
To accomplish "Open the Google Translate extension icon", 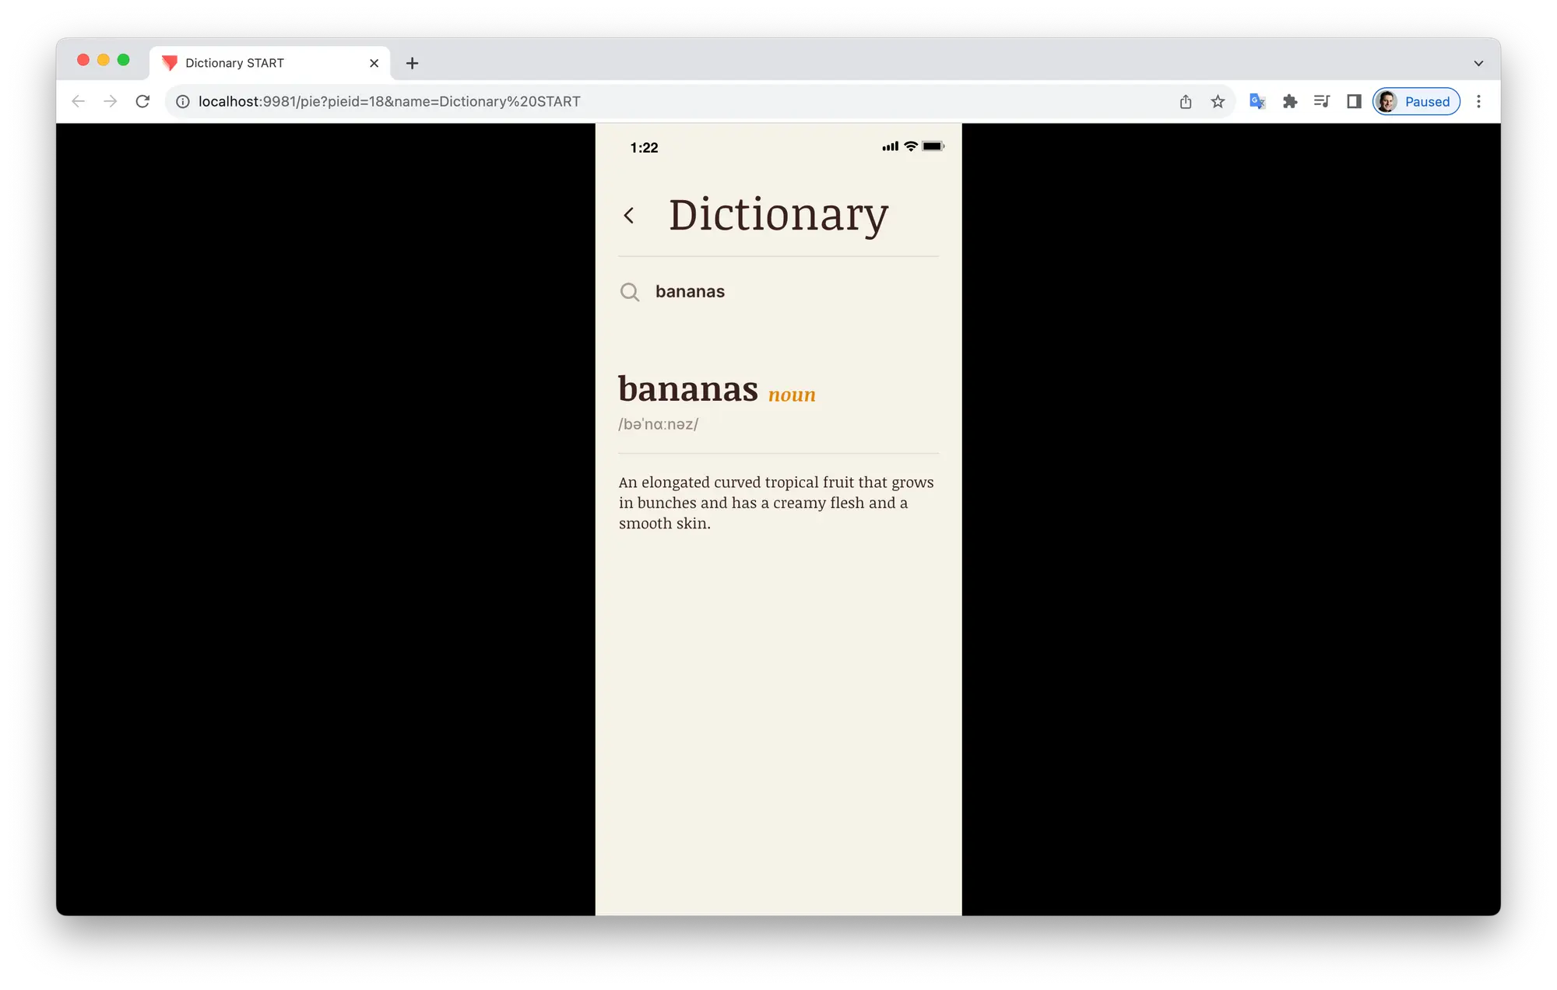I will coord(1256,101).
